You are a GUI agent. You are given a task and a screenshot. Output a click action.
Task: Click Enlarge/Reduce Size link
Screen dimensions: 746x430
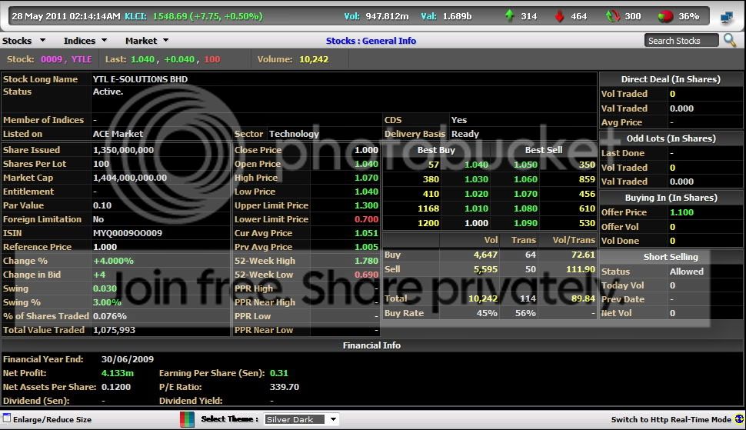(x=52, y=419)
